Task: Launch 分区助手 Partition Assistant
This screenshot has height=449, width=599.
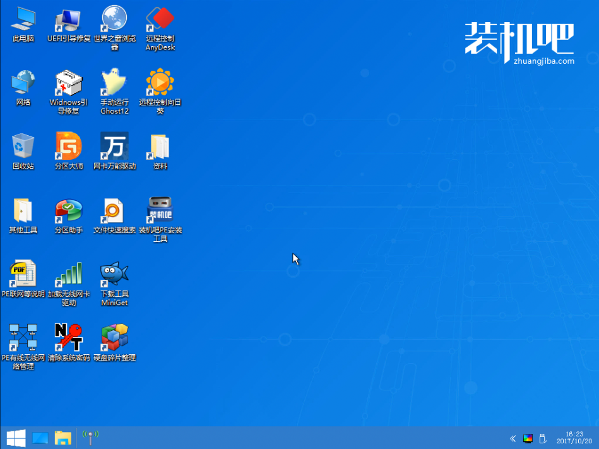Action: point(68,210)
